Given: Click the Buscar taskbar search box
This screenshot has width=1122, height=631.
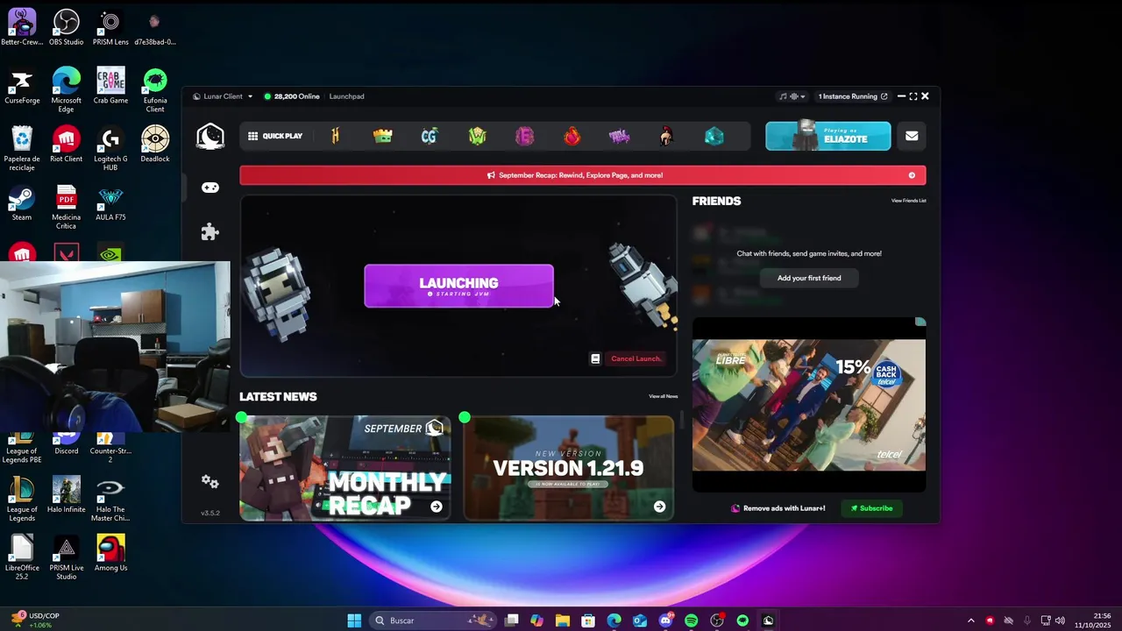Looking at the screenshot, I should (432, 620).
